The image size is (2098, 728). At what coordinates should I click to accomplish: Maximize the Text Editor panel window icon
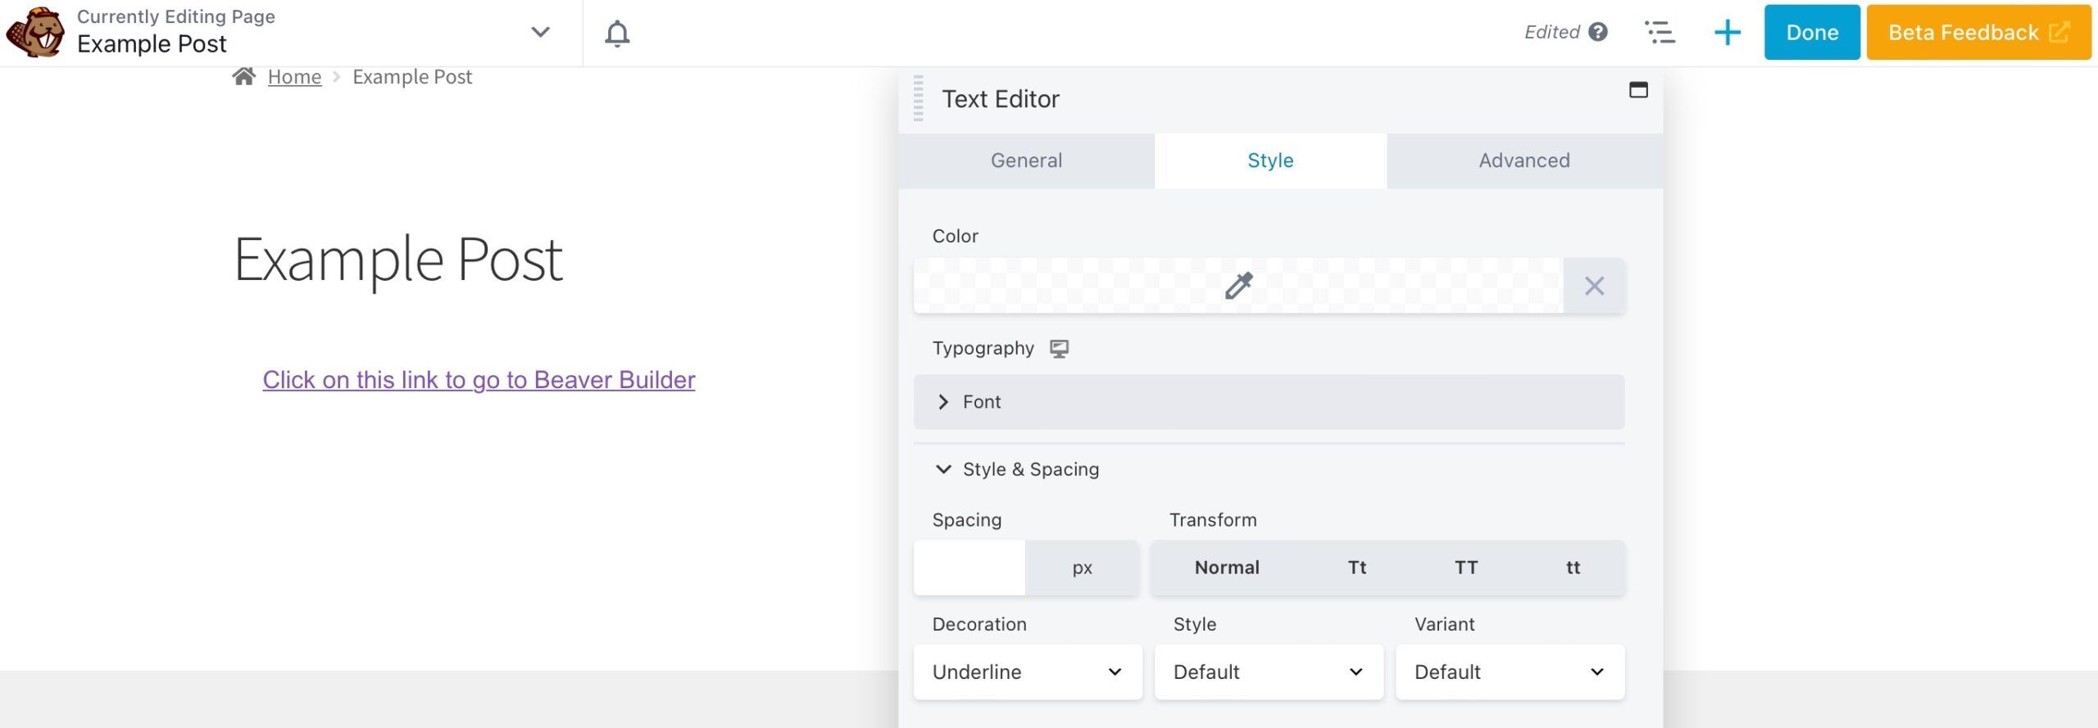point(1637,90)
